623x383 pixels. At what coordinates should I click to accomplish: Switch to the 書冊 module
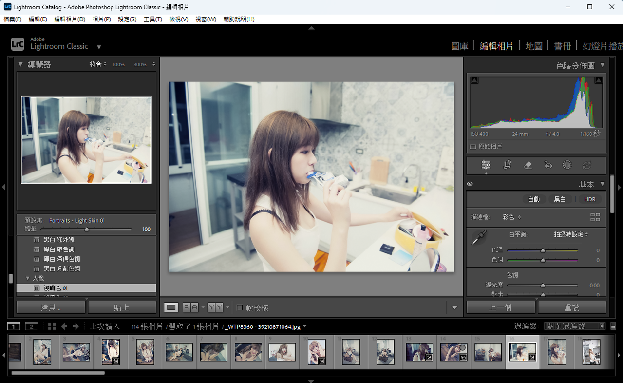(563, 46)
